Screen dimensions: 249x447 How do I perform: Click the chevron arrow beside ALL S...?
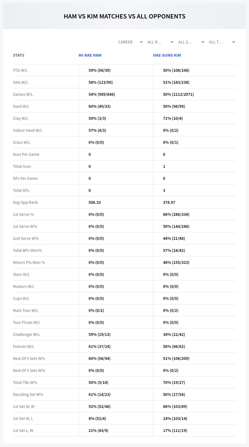(203, 42)
